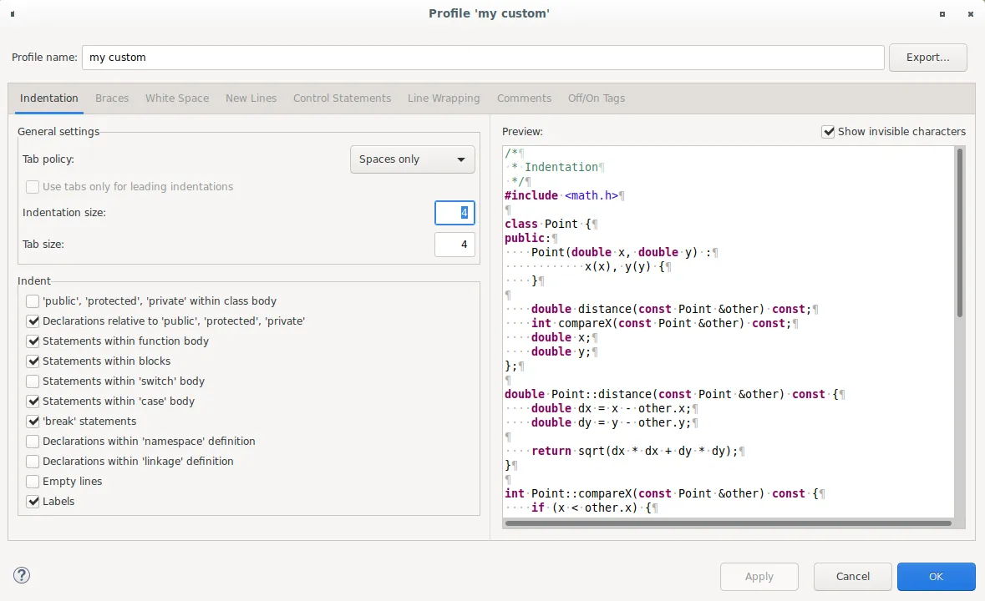This screenshot has width=985, height=601.
Task: Close the Profile 'my custom' dialog
Action: tap(971, 14)
